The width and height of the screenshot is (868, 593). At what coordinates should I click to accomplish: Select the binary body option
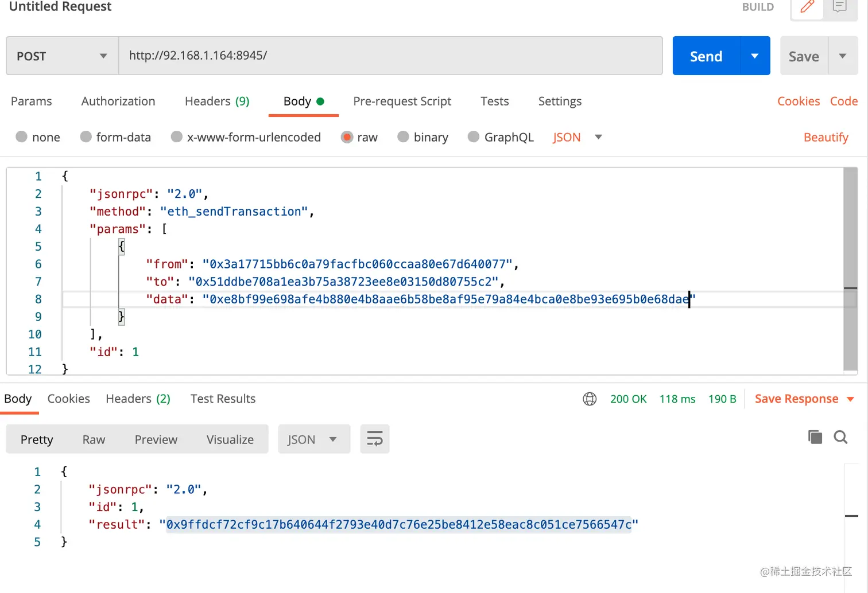(x=404, y=137)
